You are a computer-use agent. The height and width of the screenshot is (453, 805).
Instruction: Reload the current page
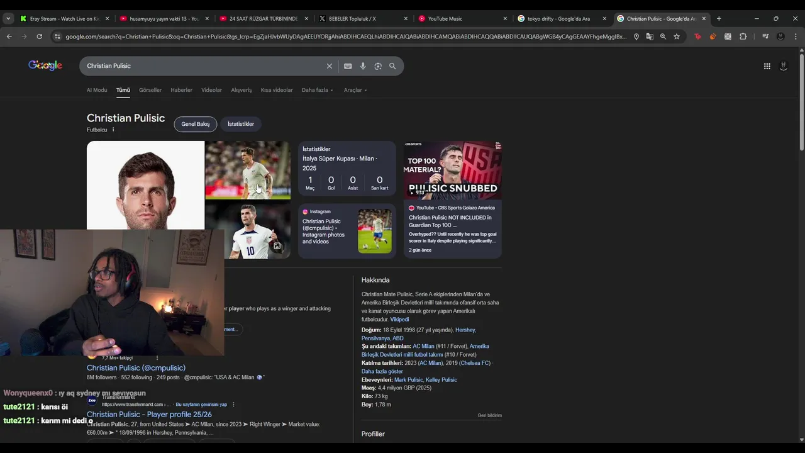[x=39, y=36]
